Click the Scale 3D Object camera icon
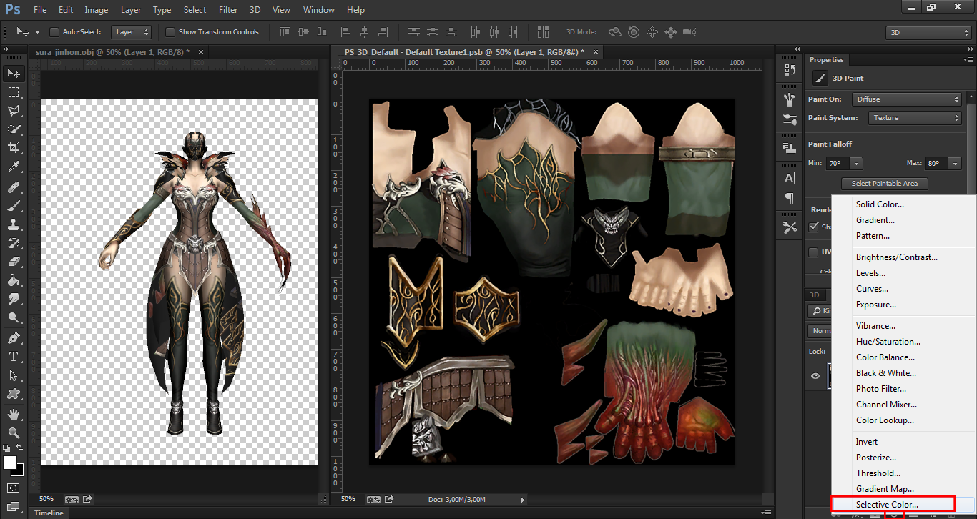The height and width of the screenshot is (519, 977). coord(689,32)
